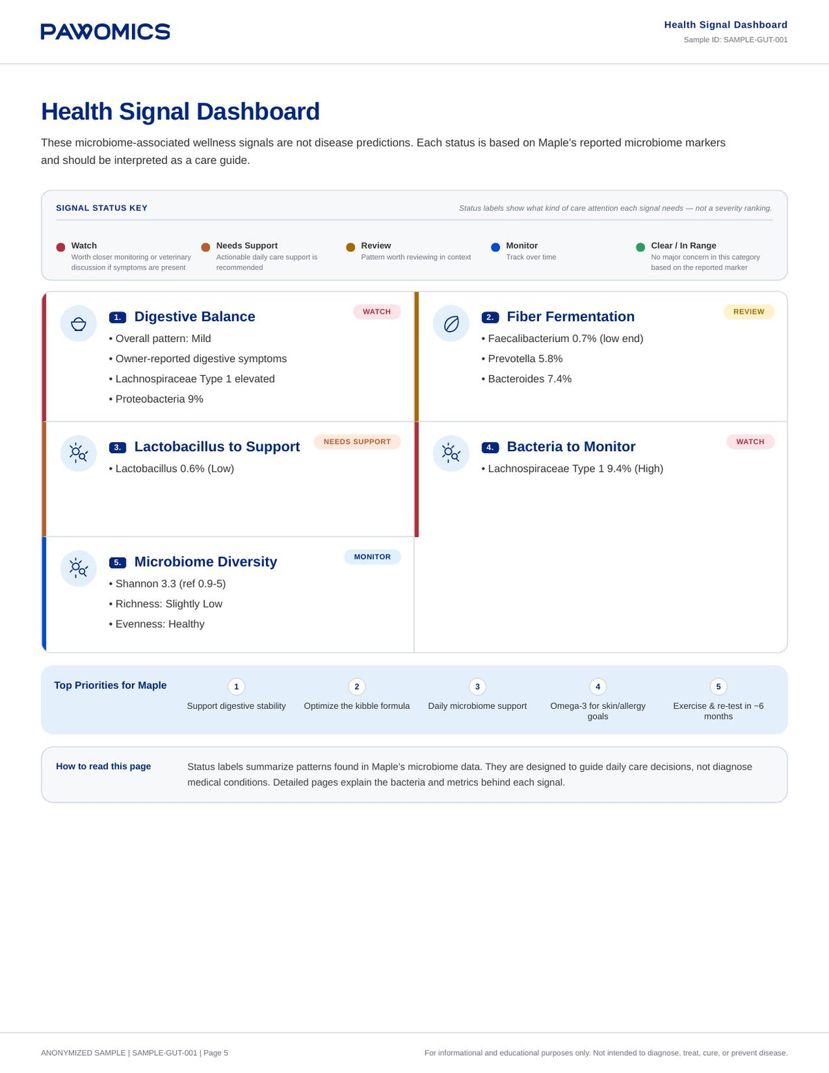Click the Microbiome Diversity icon
This screenshot has height=1073, width=829.
pos(79,569)
